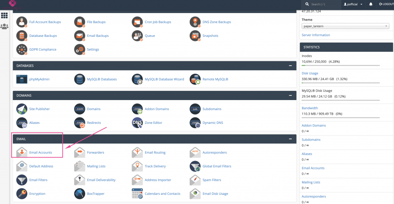Collapse the Email section

[x=290, y=139]
